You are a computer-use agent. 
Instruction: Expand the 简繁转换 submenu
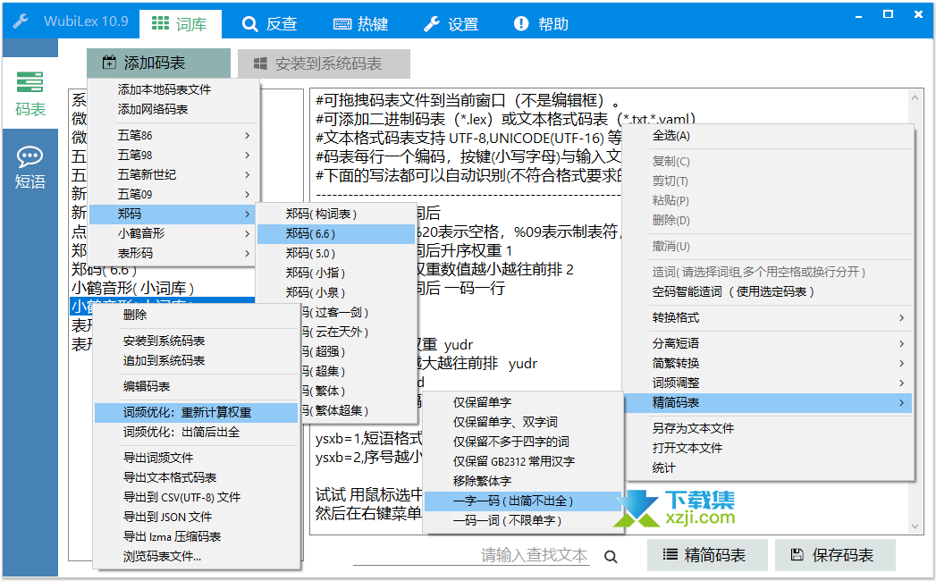click(x=768, y=363)
